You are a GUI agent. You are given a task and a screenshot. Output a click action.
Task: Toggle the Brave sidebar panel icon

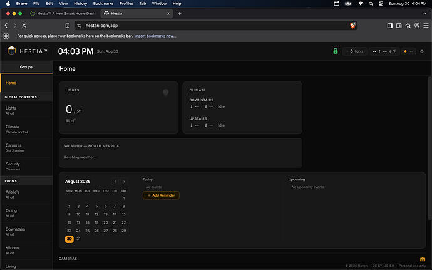coord(389,26)
